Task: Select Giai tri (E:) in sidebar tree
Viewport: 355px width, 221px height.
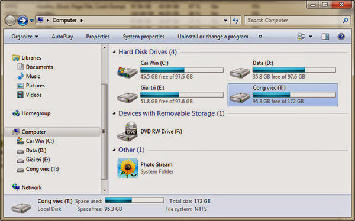Action: [x=33, y=160]
